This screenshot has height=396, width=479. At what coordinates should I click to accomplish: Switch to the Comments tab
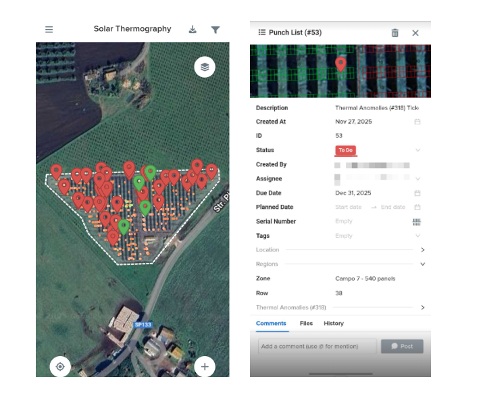tap(271, 323)
